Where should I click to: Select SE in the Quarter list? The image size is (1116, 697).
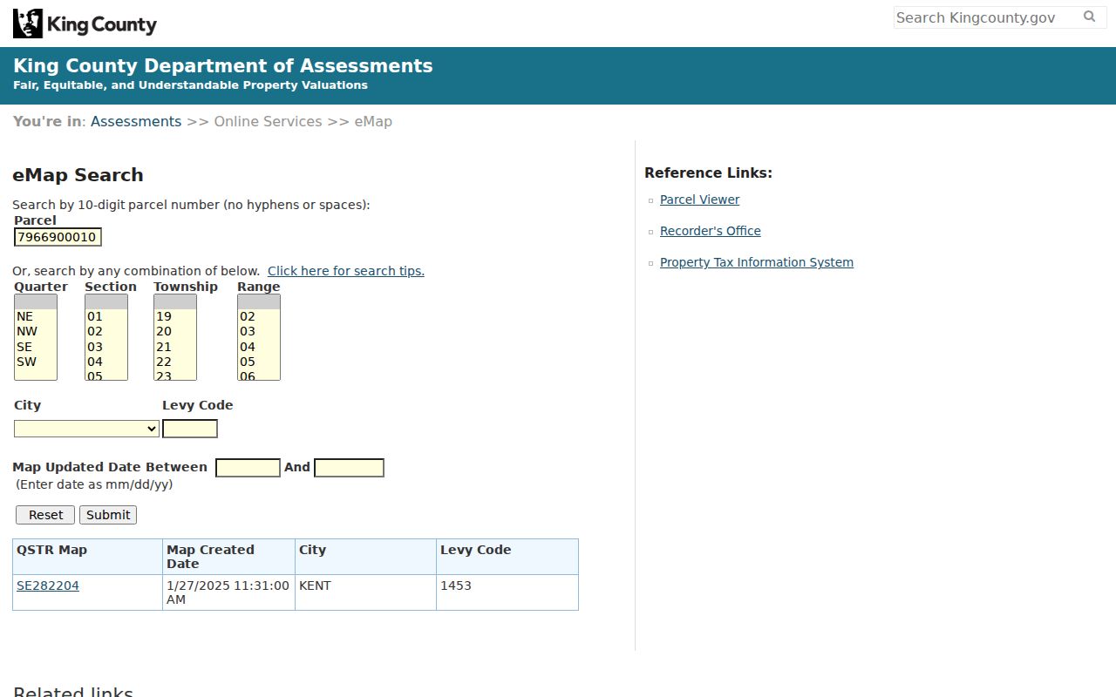click(x=36, y=347)
